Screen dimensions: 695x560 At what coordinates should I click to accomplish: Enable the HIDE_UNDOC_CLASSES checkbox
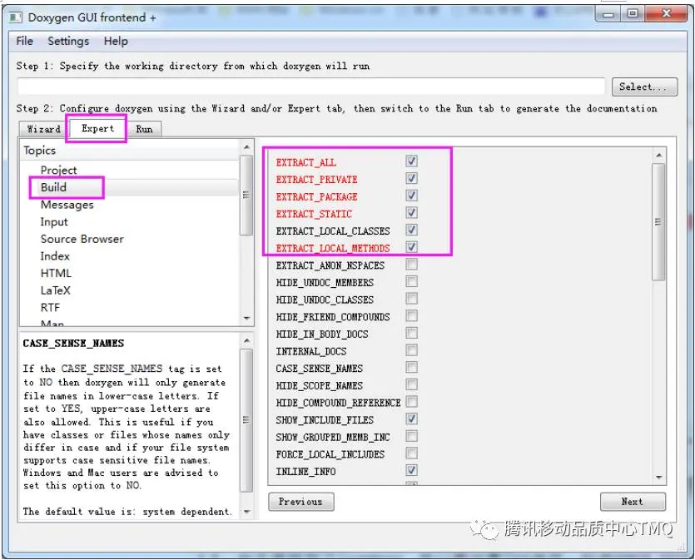point(411,299)
